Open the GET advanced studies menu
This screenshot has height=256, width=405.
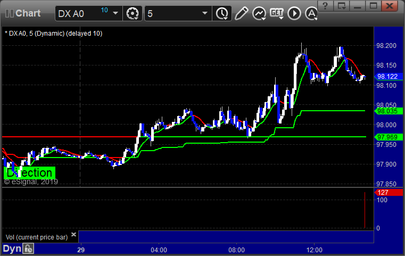(x=277, y=13)
